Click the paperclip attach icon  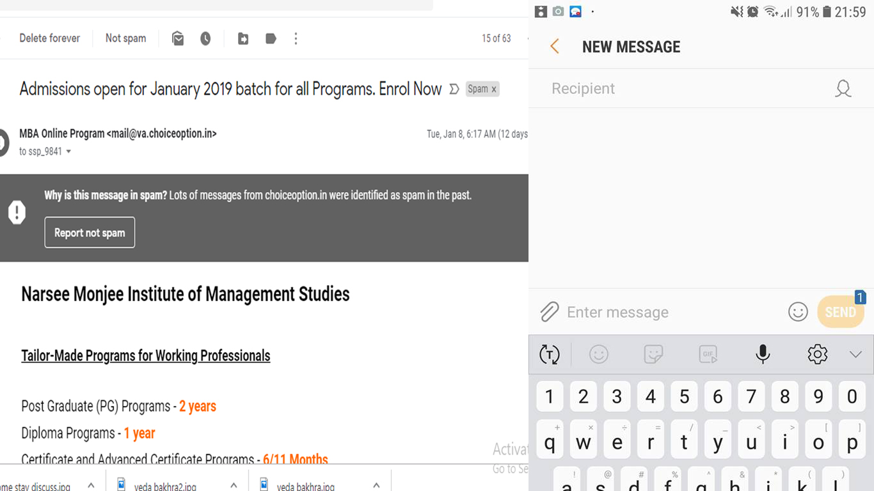coord(549,312)
